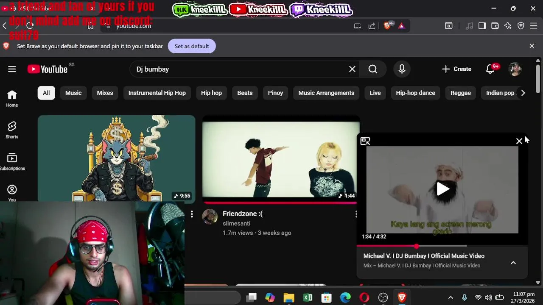Open Brave media playlist music icon

469,26
